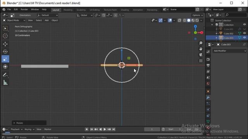Image resolution: width=248 pixels, height=139 pixels.
Task: Click the Blender logo menu icon
Action: pyautogui.click(x=4, y=10)
